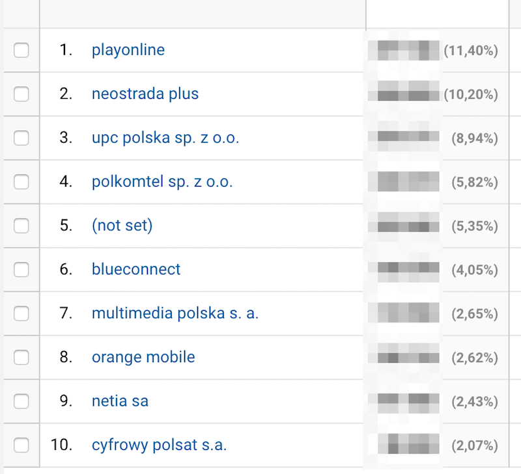Click the upc polska sp. z o.o. link
521x474 pixels.
click(x=165, y=138)
